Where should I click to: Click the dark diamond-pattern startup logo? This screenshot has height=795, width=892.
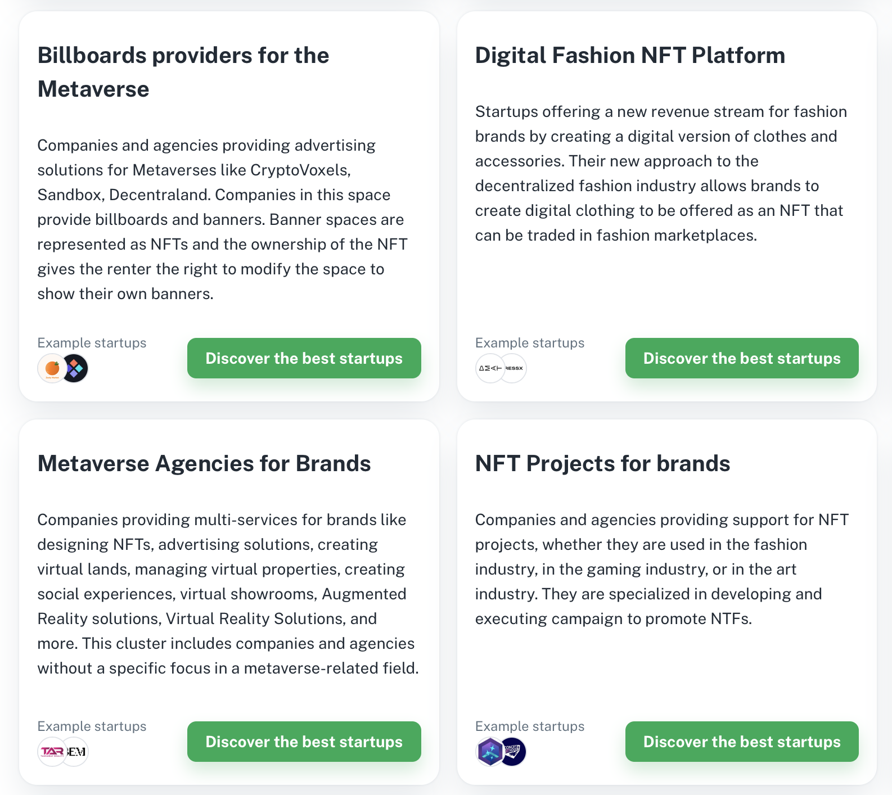coord(75,369)
